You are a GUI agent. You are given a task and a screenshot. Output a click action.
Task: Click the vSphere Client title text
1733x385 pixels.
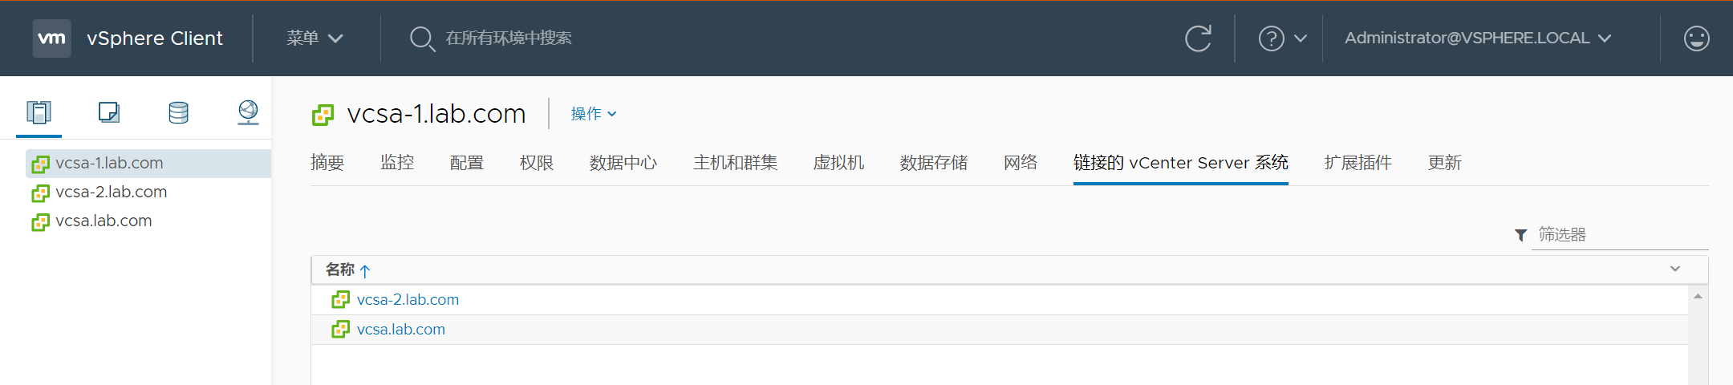155,38
